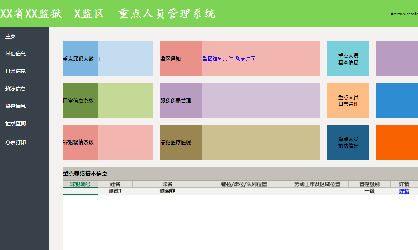
Task: Click the 重点罪犯人数 blue label tile
Action: click(80, 59)
